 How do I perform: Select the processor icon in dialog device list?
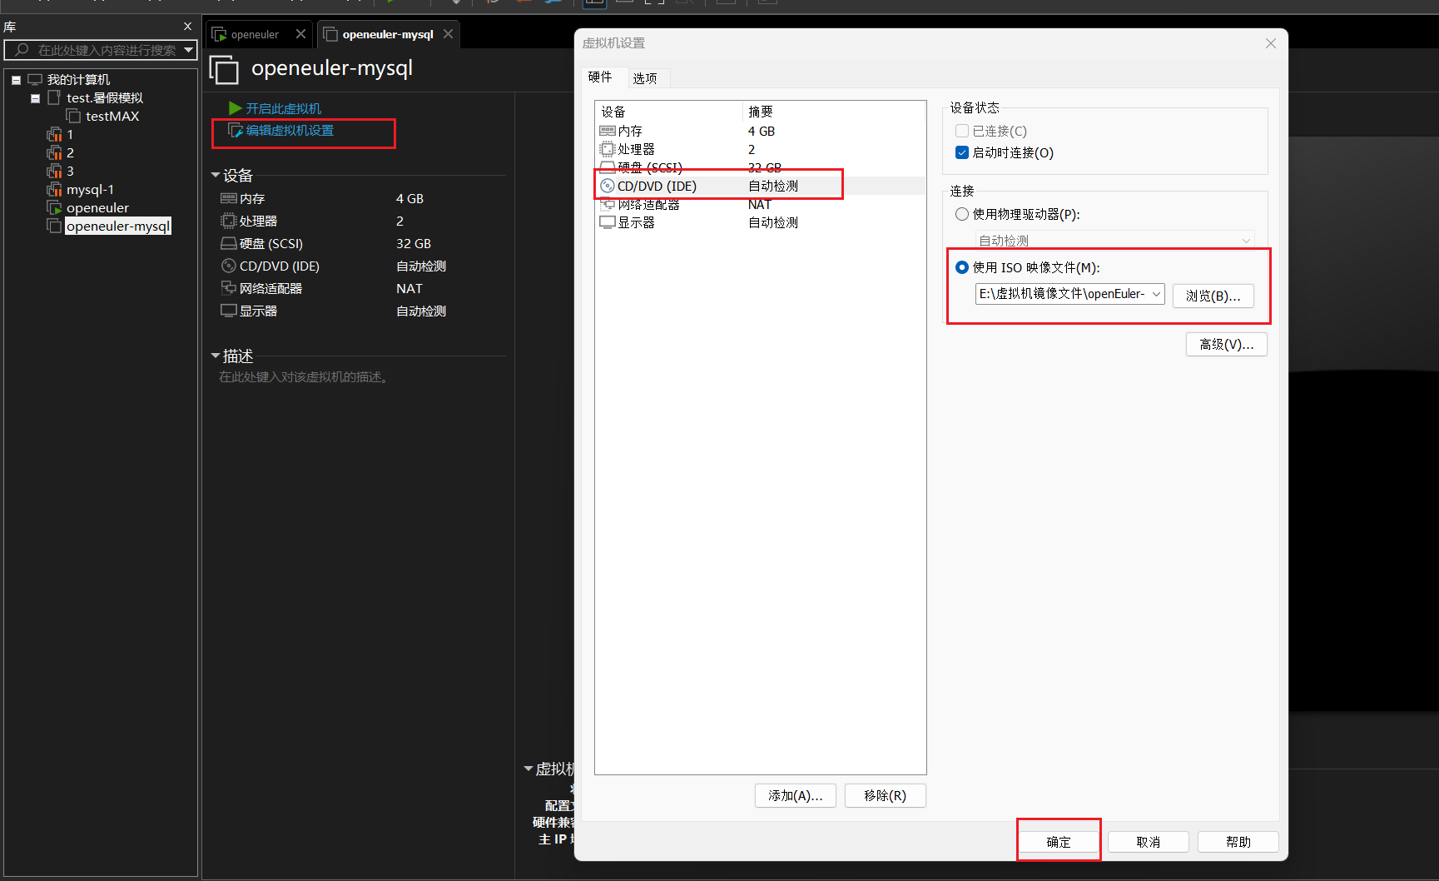[x=608, y=149]
